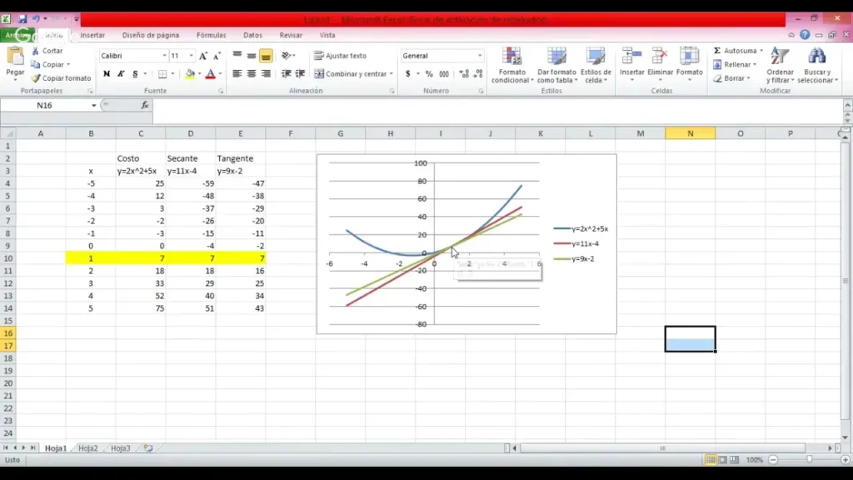The height and width of the screenshot is (480, 853).
Task: Click the zoom slider in status bar
Action: (808, 460)
